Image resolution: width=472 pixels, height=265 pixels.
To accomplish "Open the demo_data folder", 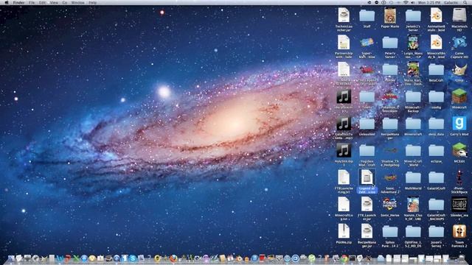I will pyautogui.click(x=436, y=124).
